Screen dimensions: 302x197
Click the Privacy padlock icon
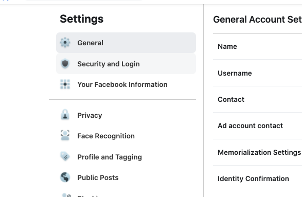(x=65, y=115)
